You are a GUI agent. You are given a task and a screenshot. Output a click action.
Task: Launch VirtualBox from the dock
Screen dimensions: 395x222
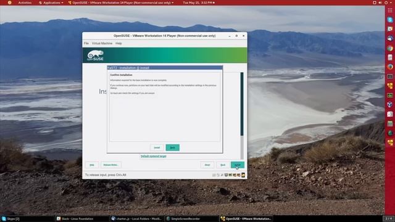click(x=390, y=104)
